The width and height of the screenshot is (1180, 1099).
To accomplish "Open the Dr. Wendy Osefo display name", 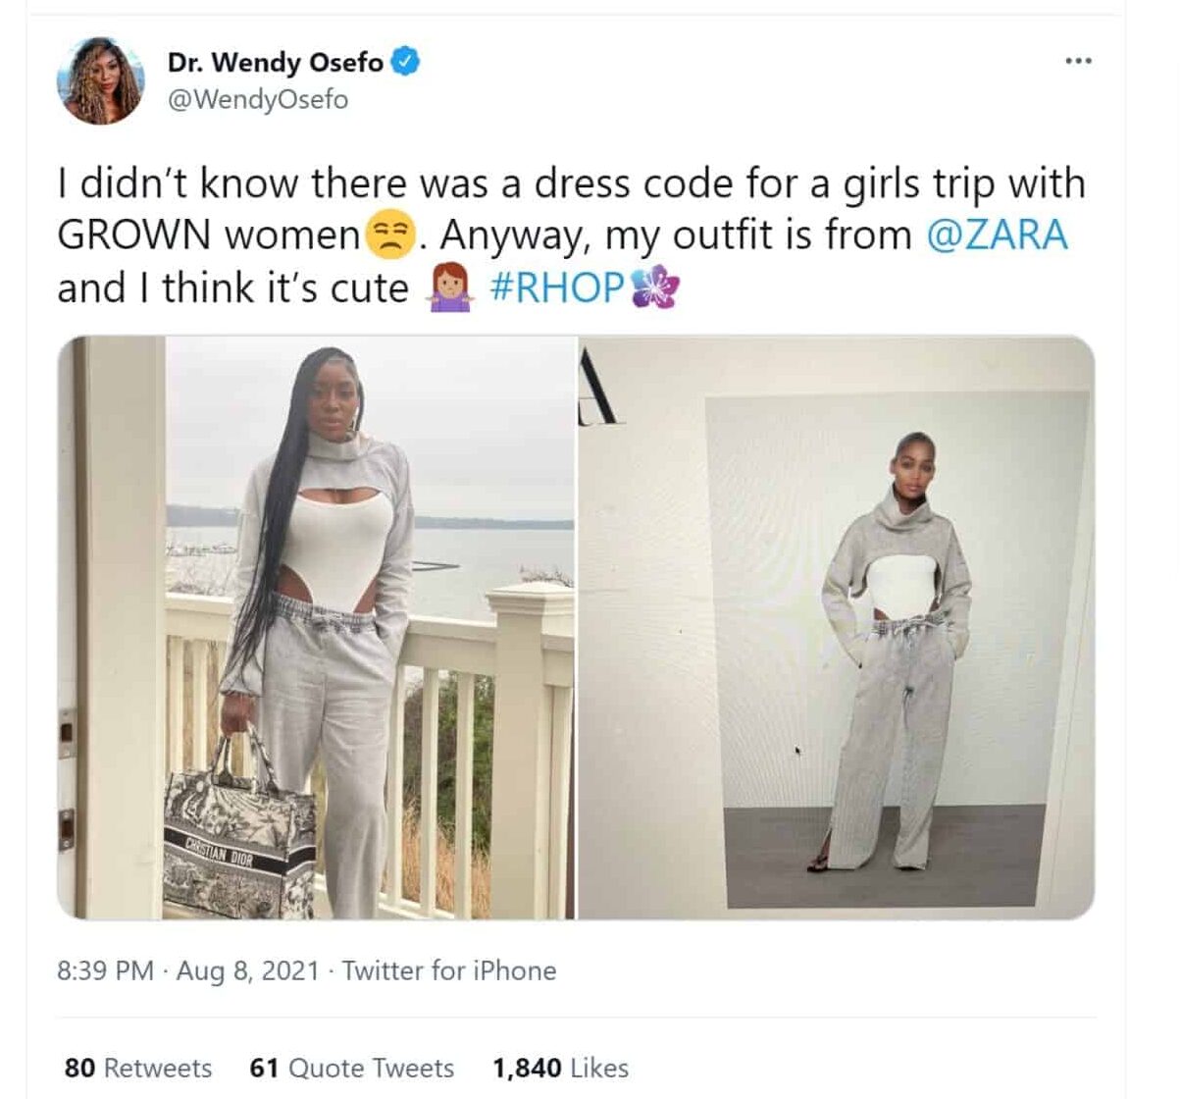I will click(x=276, y=62).
